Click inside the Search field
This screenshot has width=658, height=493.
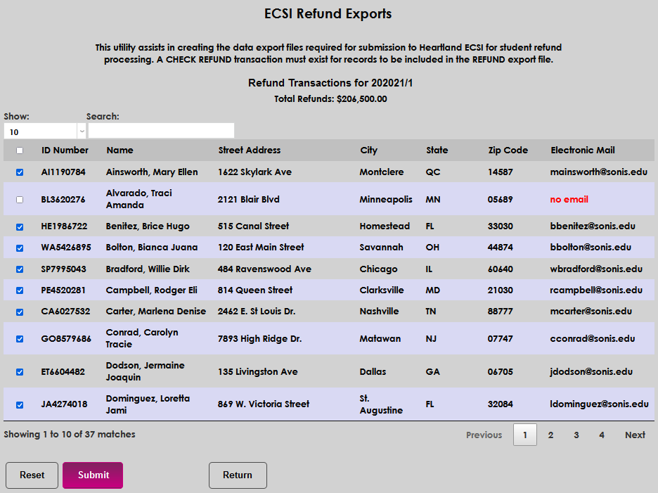coord(160,130)
